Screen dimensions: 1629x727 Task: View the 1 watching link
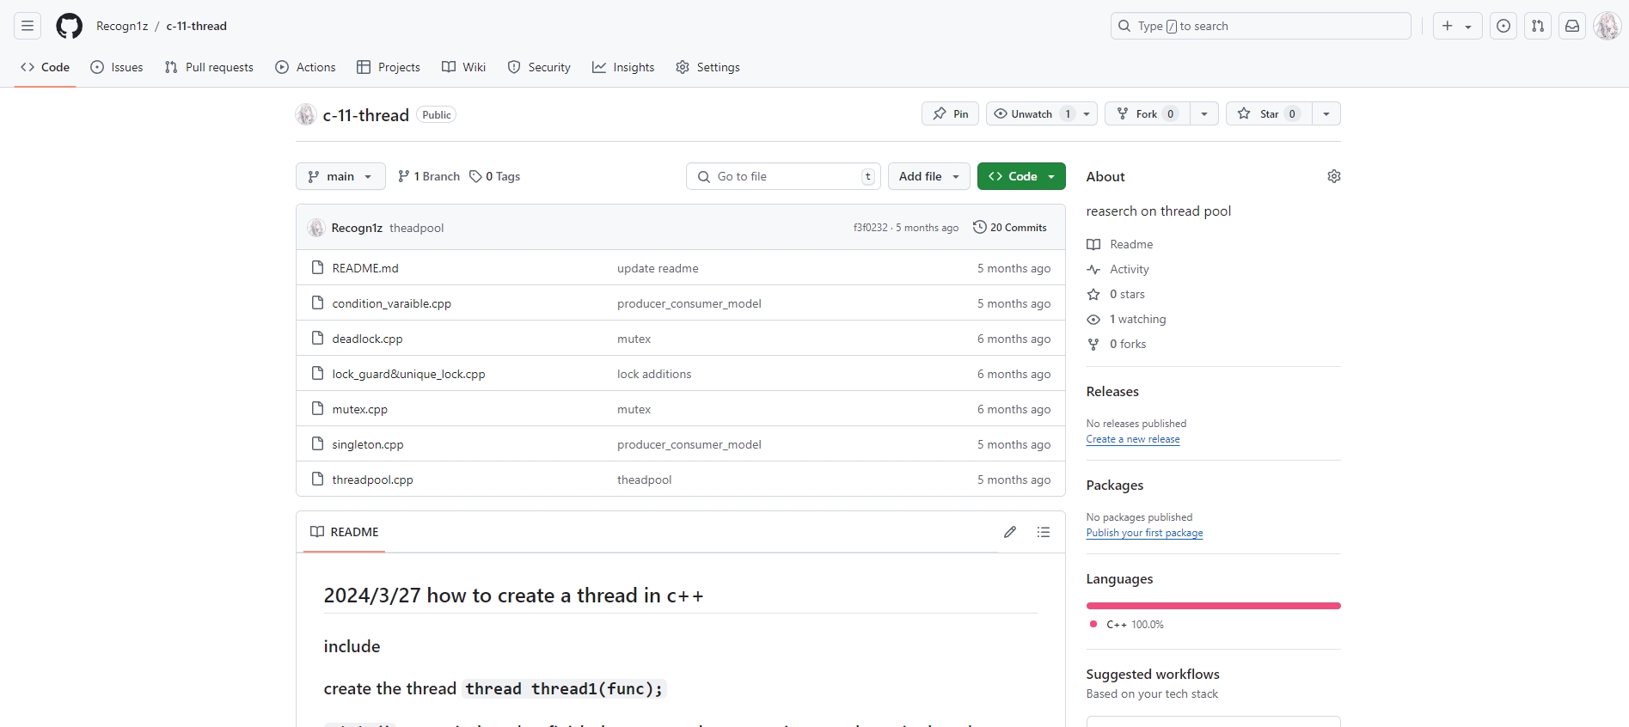pos(1126,319)
